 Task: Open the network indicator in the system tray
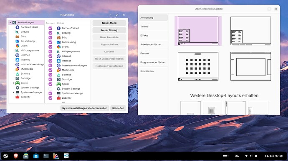coord(246,156)
